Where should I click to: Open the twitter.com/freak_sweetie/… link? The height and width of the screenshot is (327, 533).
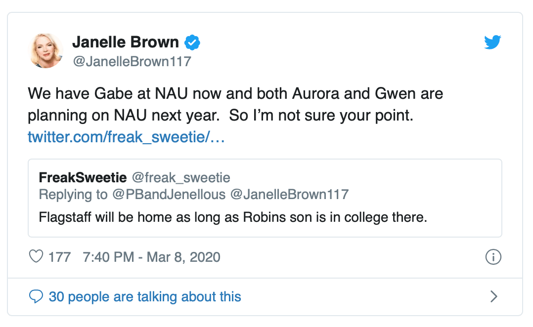126,137
